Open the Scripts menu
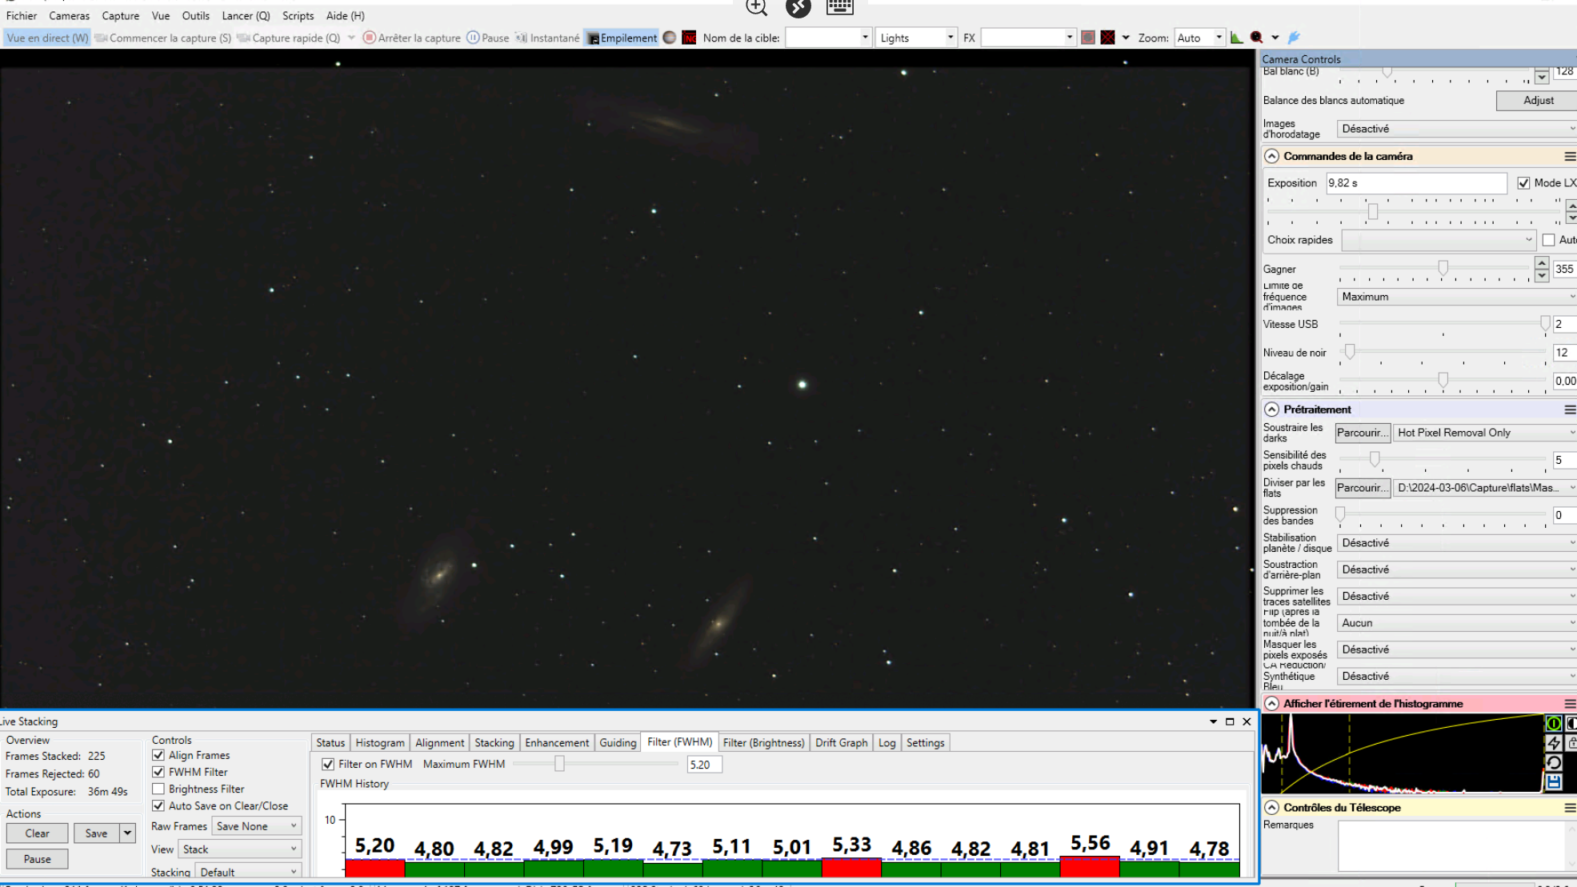 tap(298, 15)
